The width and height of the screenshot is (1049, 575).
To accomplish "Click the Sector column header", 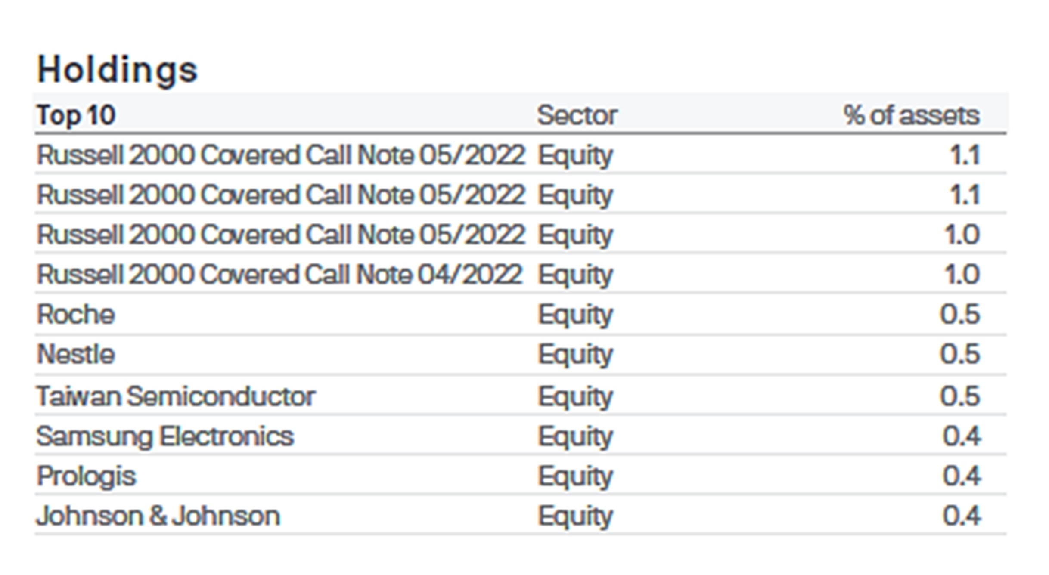I will (577, 115).
